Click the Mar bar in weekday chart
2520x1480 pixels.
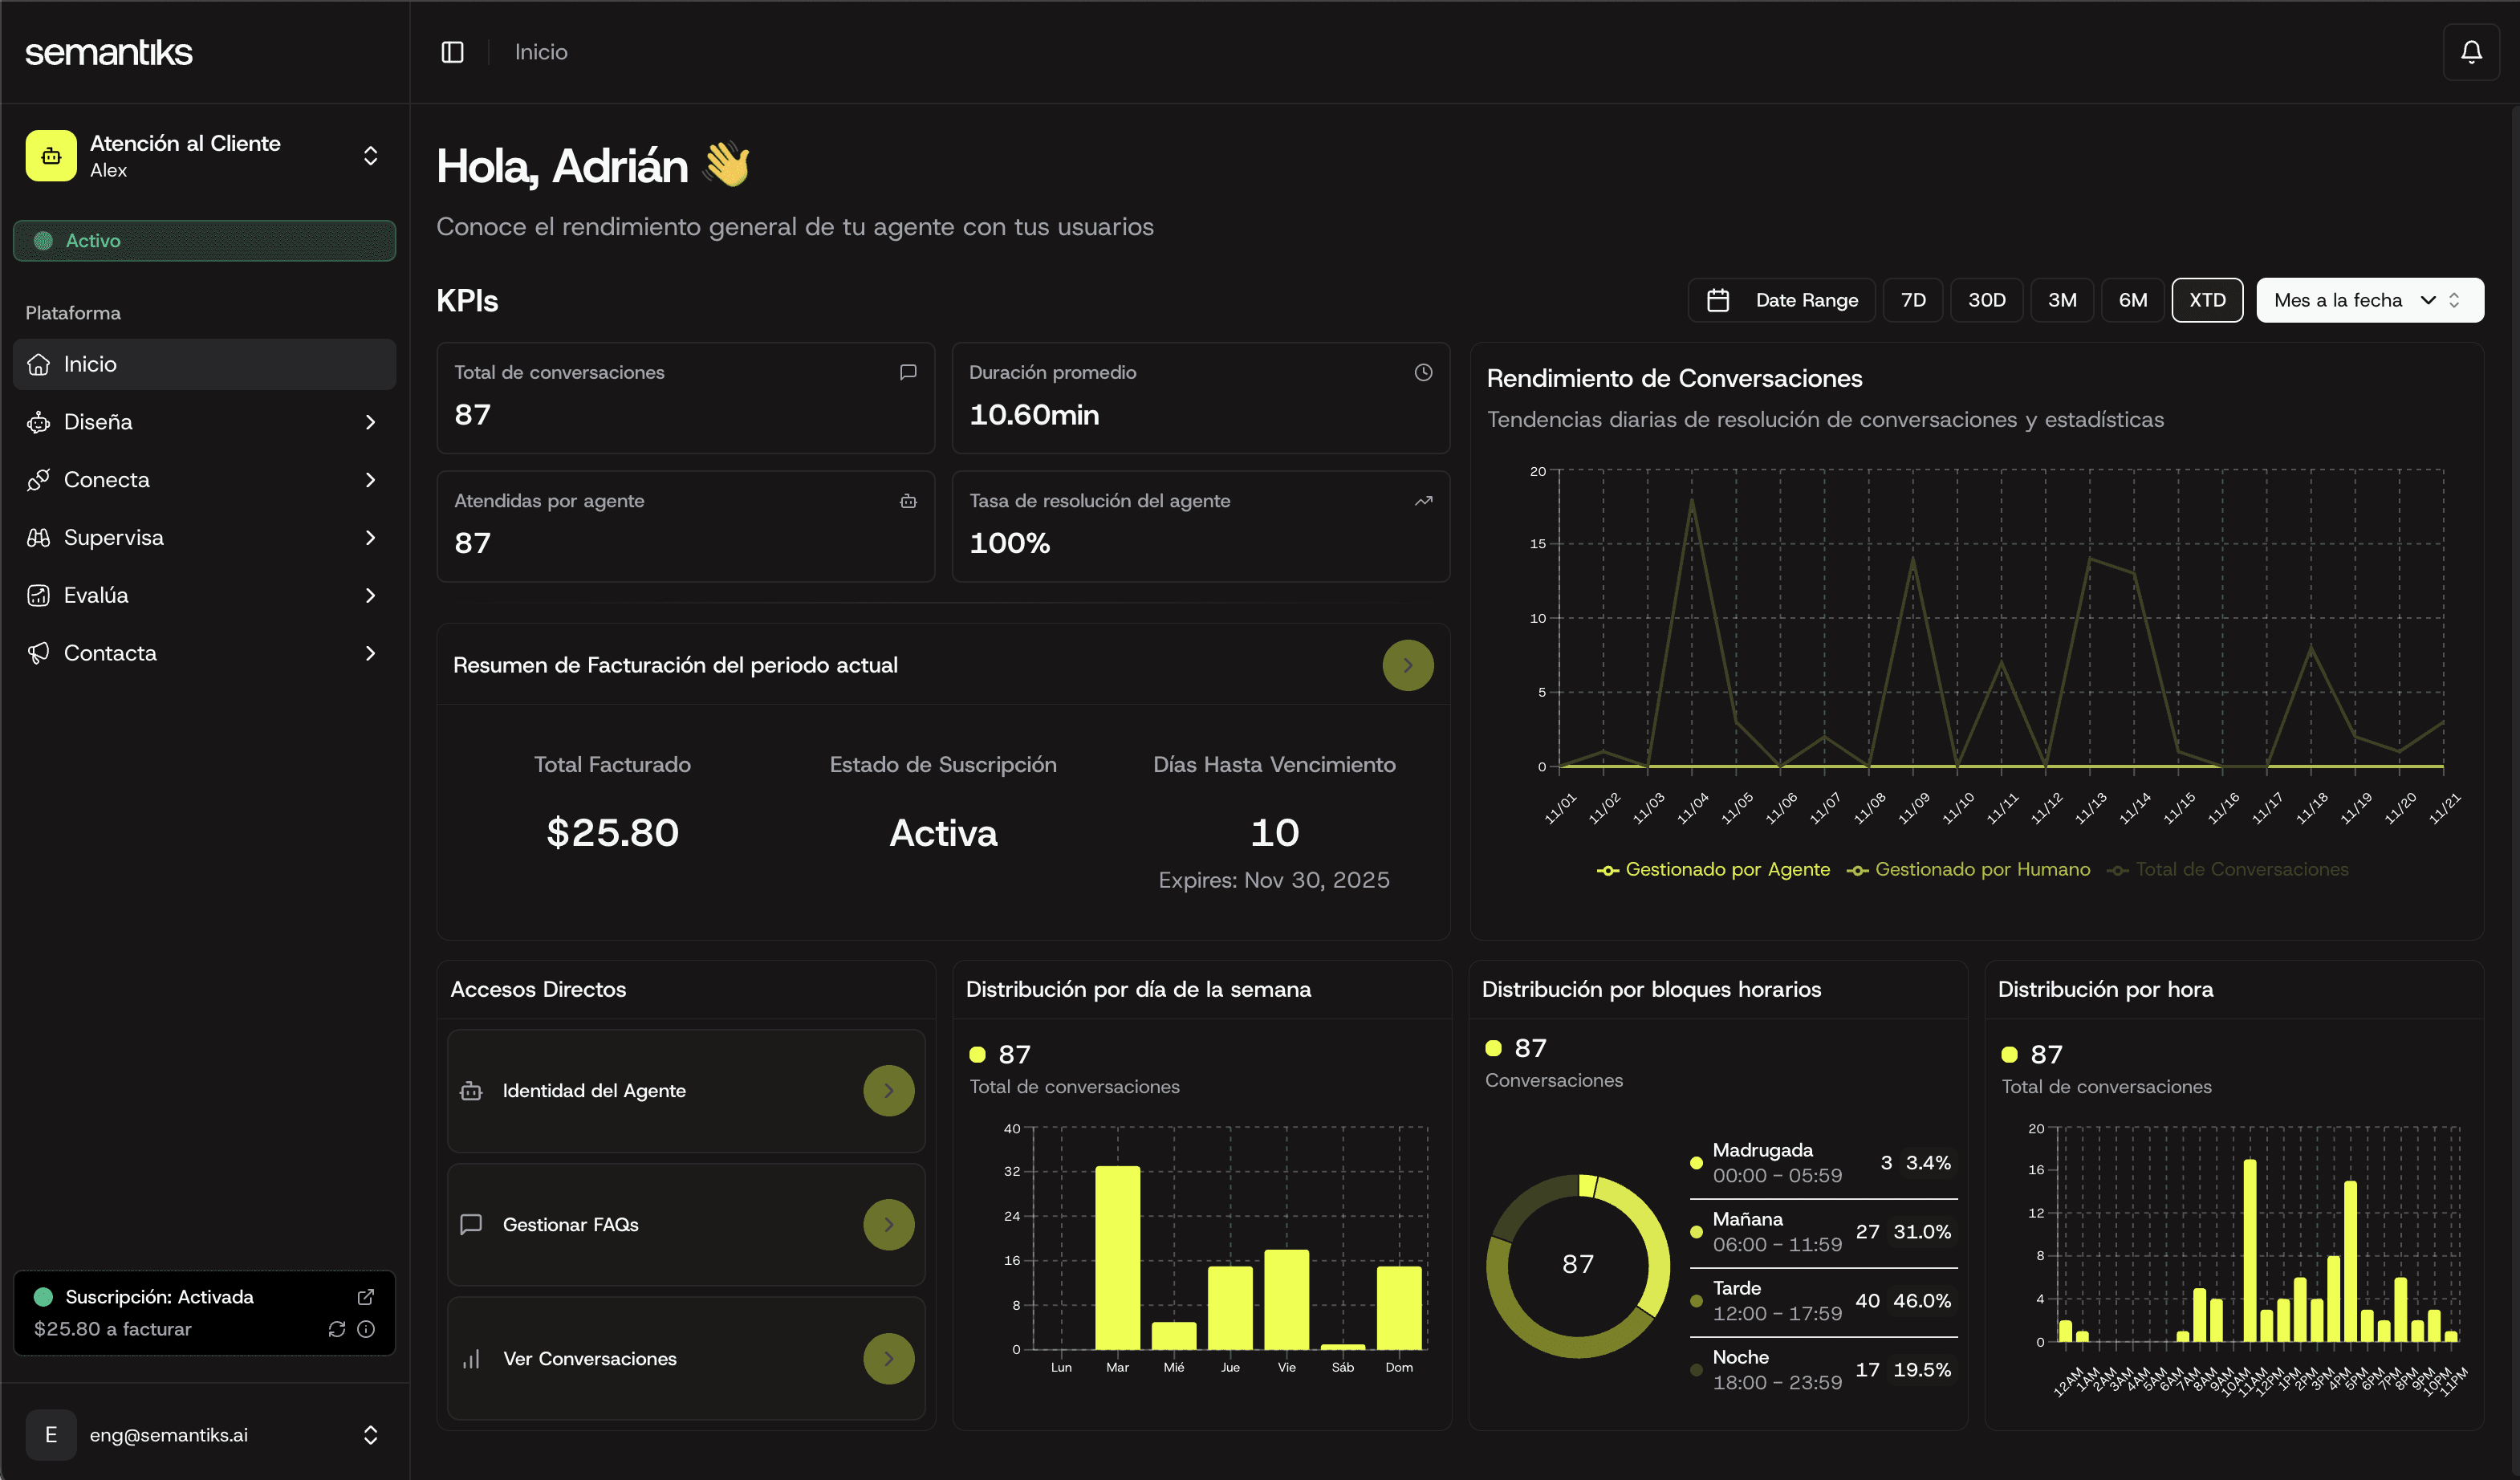click(1117, 1258)
